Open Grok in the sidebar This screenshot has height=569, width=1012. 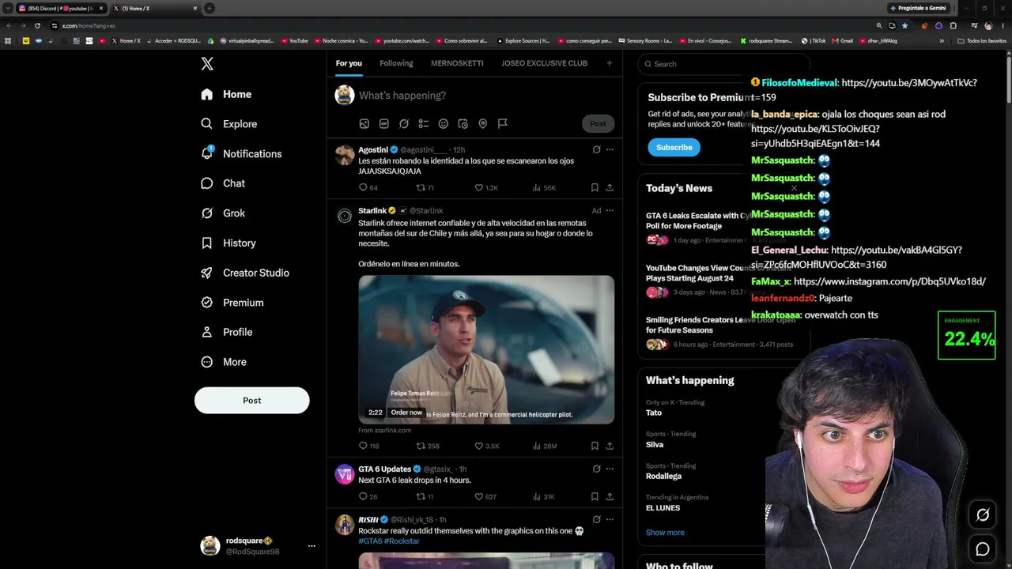coord(223,213)
